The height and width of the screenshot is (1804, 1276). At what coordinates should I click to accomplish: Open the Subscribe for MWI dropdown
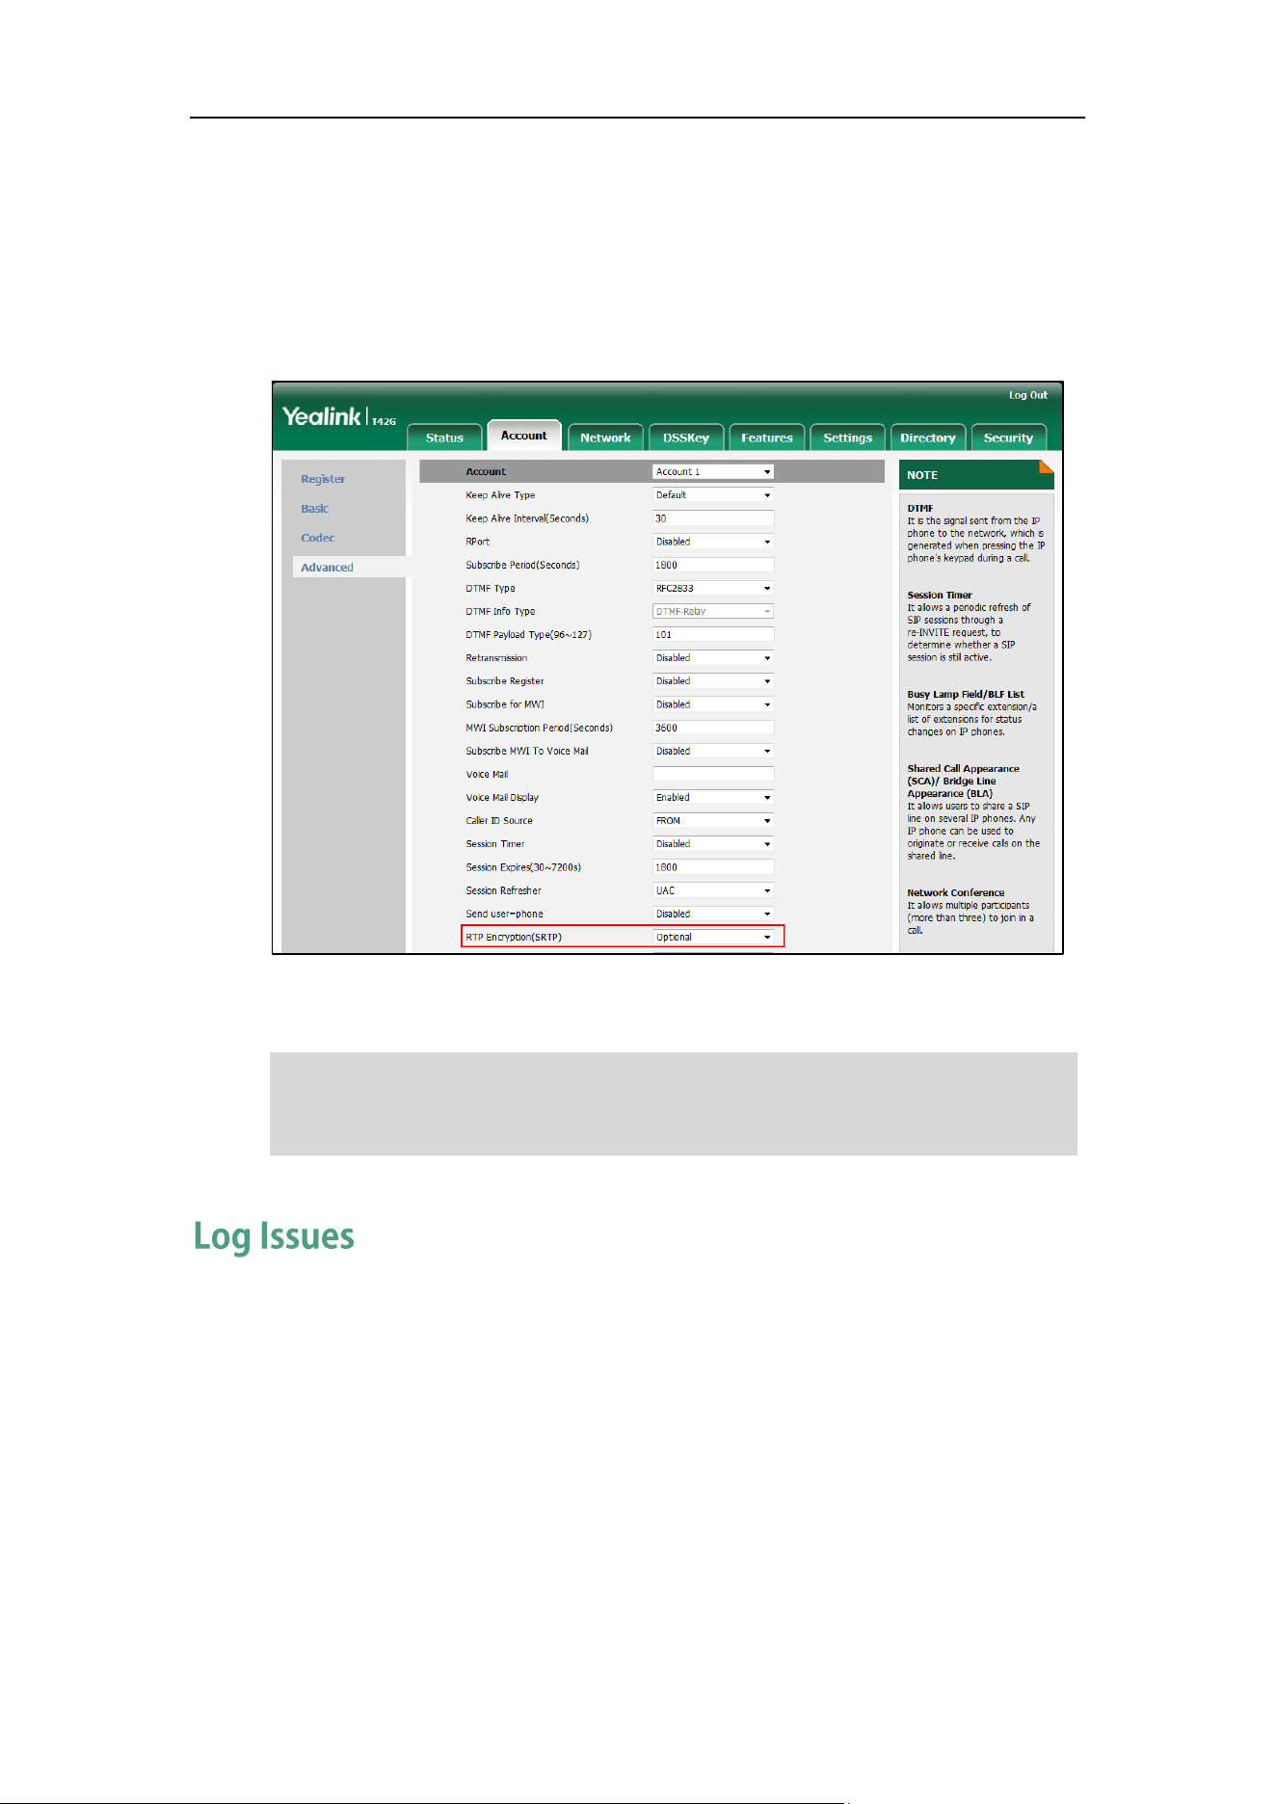tap(713, 704)
